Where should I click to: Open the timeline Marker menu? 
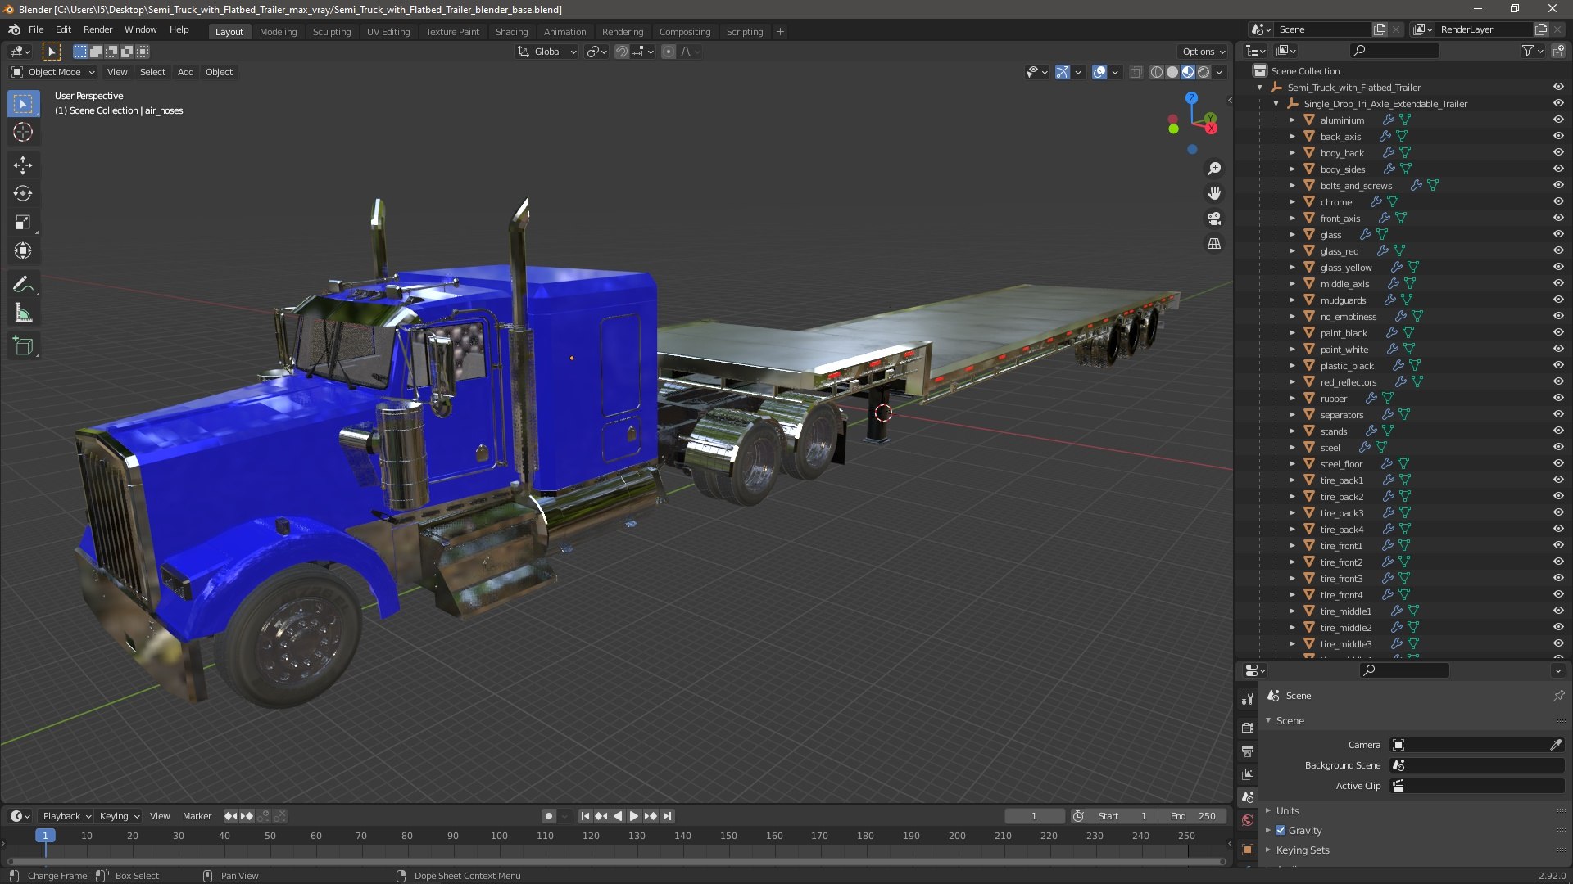click(197, 816)
